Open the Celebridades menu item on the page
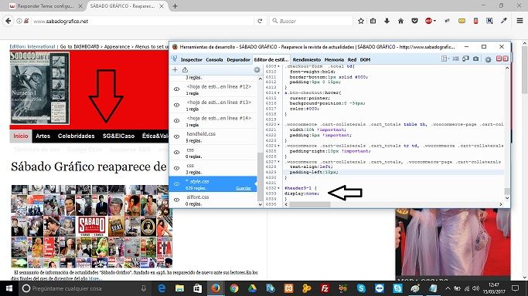This screenshot has height=296, width=528. pos(76,136)
